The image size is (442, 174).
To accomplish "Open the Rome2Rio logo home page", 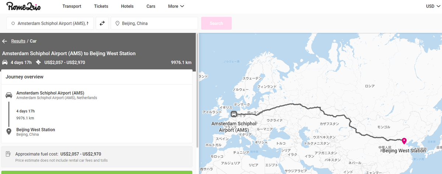I will point(23,6).
